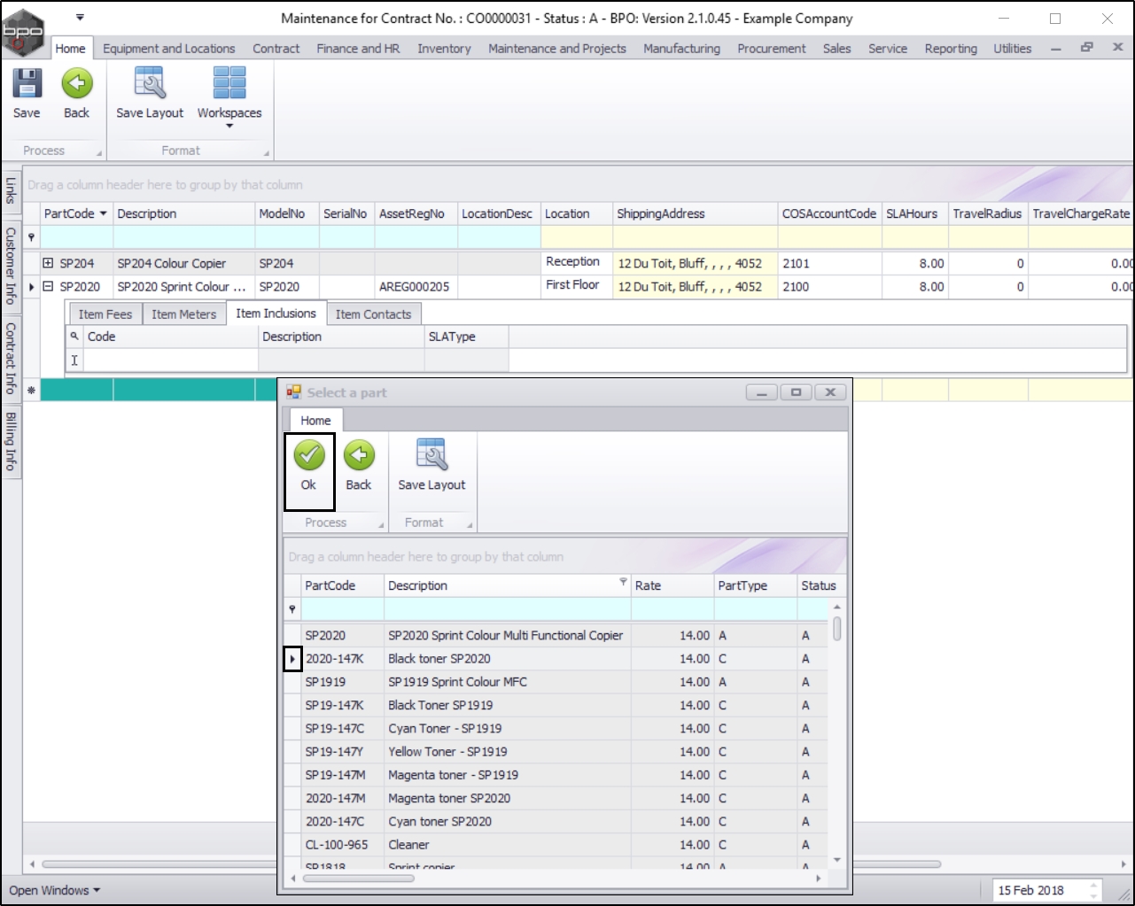The width and height of the screenshot is (1135, 906).
Task: Sort by the ShippingAddress column header
Action: 696,213
